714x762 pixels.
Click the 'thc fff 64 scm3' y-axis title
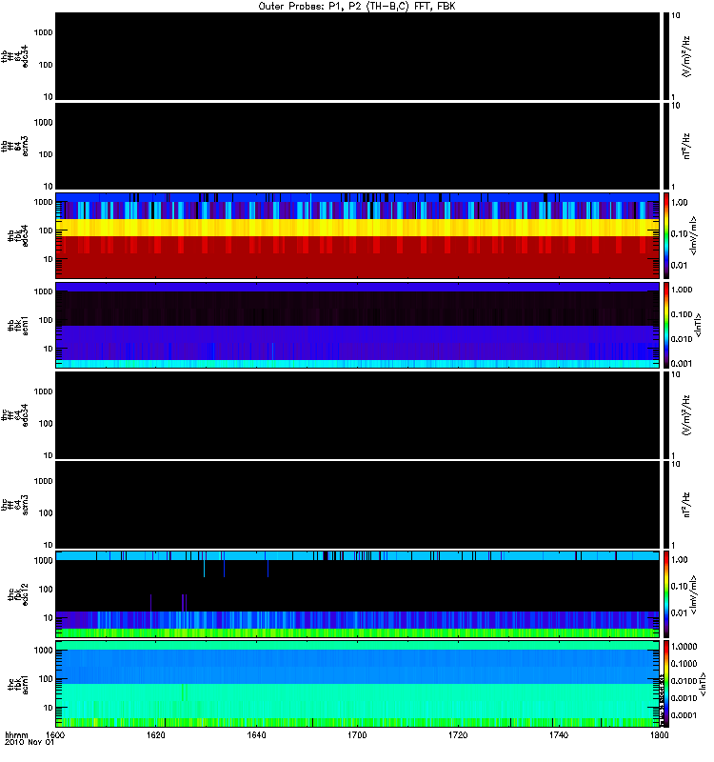pyautogui.click(x=14, y=505)
